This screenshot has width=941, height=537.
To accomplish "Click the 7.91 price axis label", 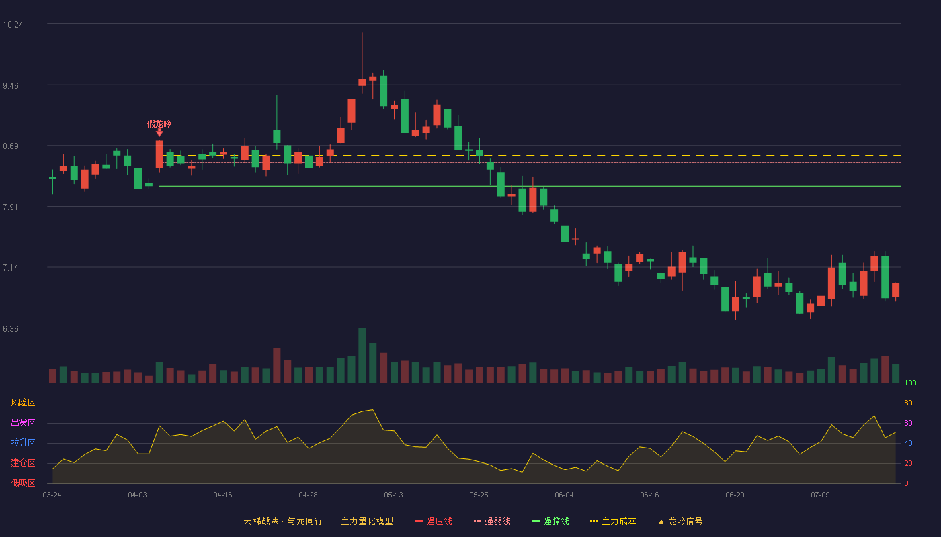I will (11, 207).
